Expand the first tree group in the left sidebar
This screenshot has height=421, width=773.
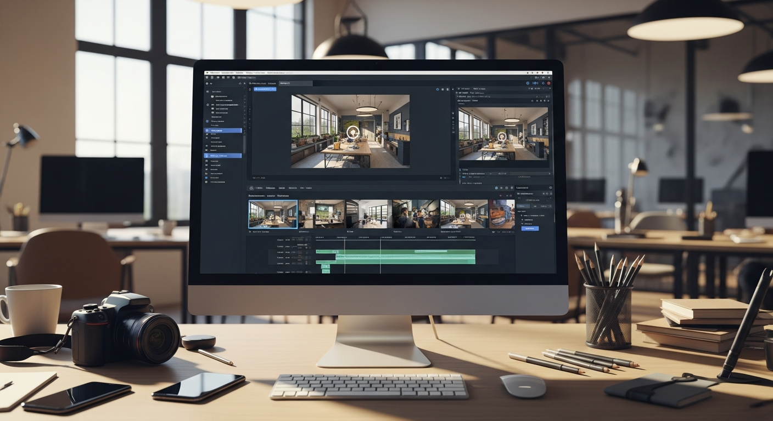tap(207, 92)
